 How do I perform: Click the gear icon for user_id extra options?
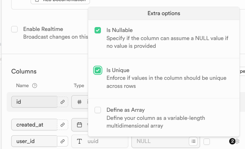click(x=237, y=141)
